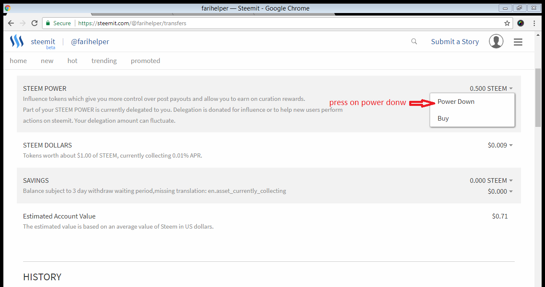Click the Steemit logo
This screenshot has height=287, width=545.
point(16,41)
